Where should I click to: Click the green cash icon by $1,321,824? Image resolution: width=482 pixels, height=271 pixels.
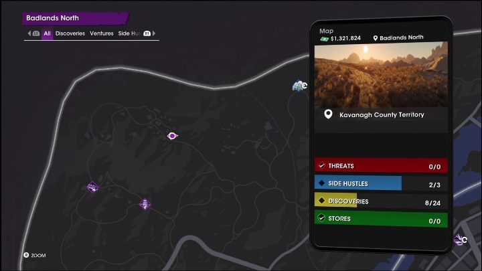[x=324, y=39]
